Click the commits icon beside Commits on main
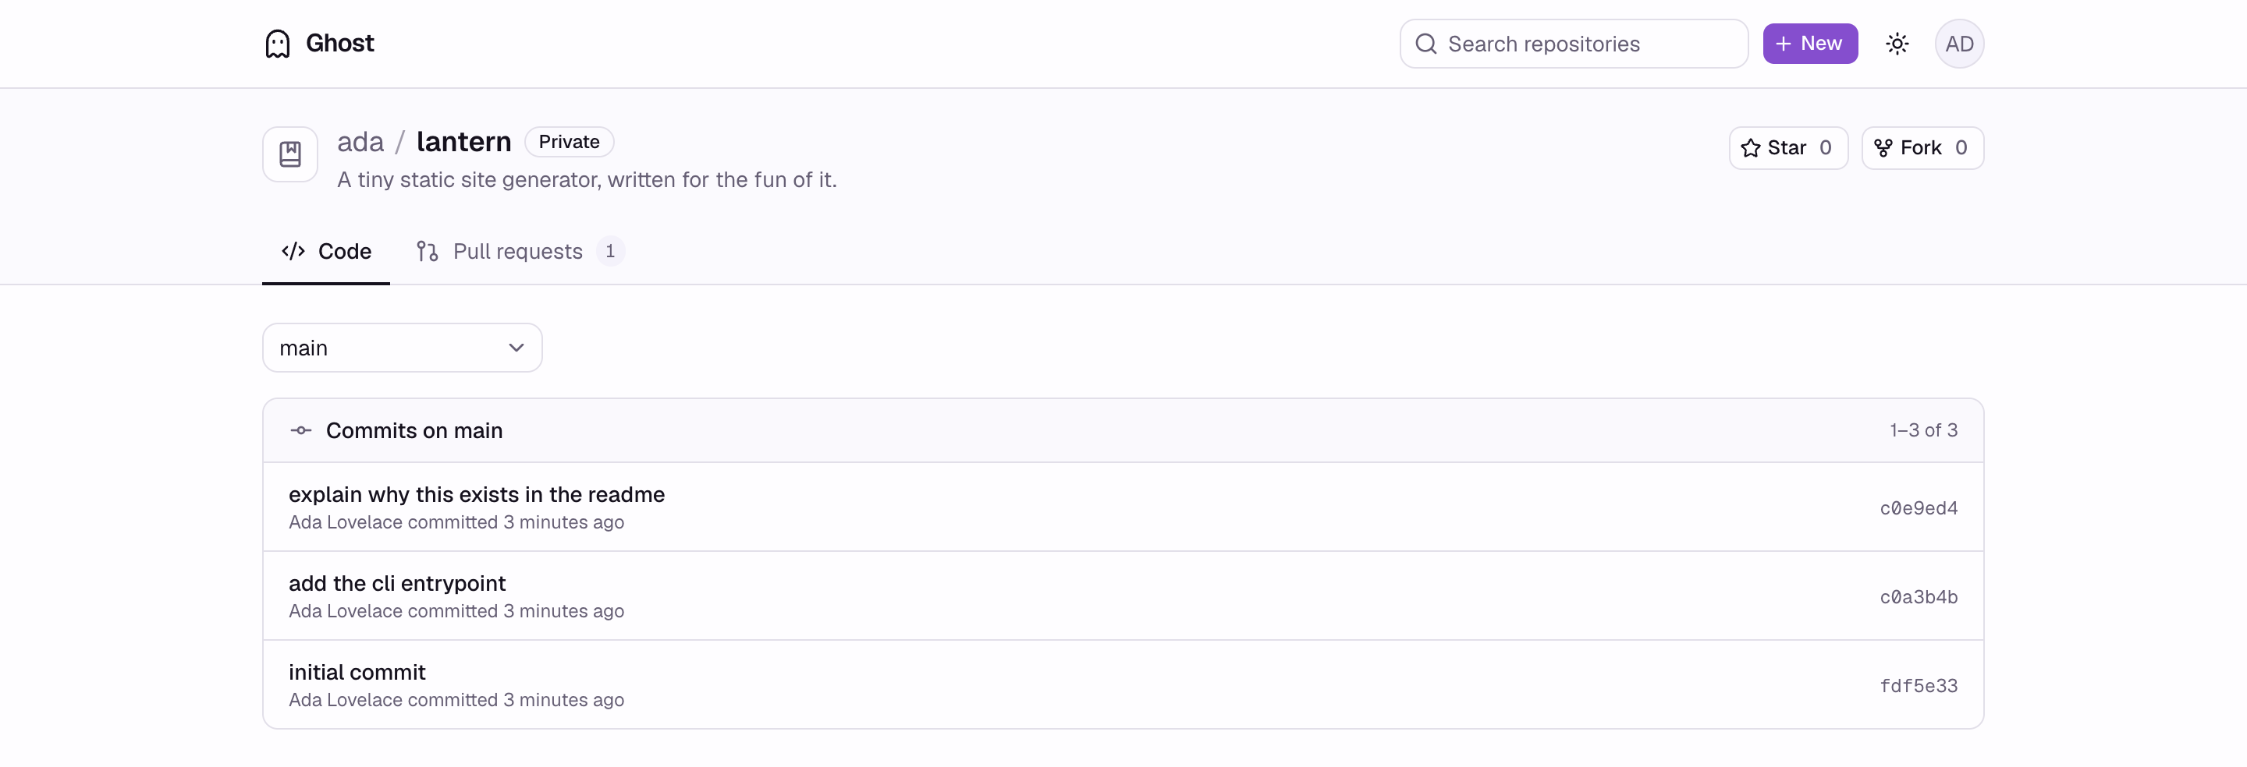 pyautogui.click(x=301, y=430)
